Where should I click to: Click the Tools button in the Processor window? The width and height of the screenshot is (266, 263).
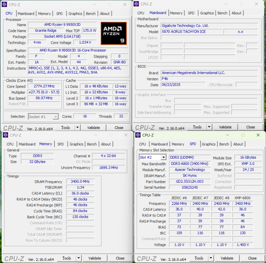[66, 128]
